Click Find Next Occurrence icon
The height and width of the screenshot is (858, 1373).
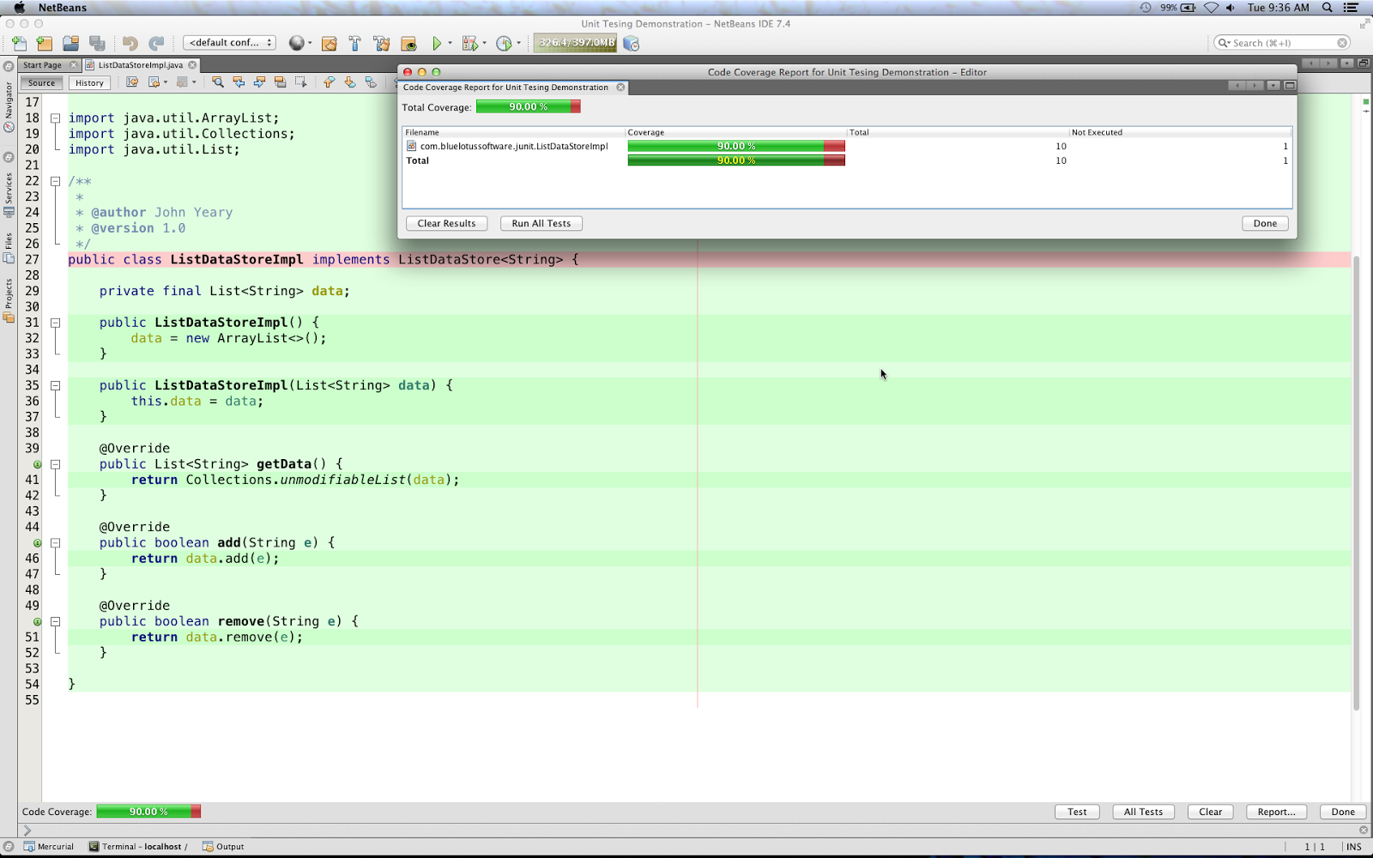pos(259,82)
